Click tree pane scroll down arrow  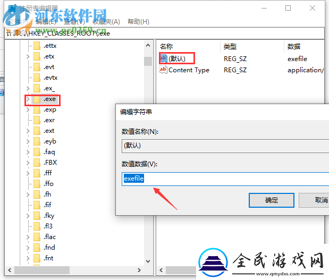148,261
